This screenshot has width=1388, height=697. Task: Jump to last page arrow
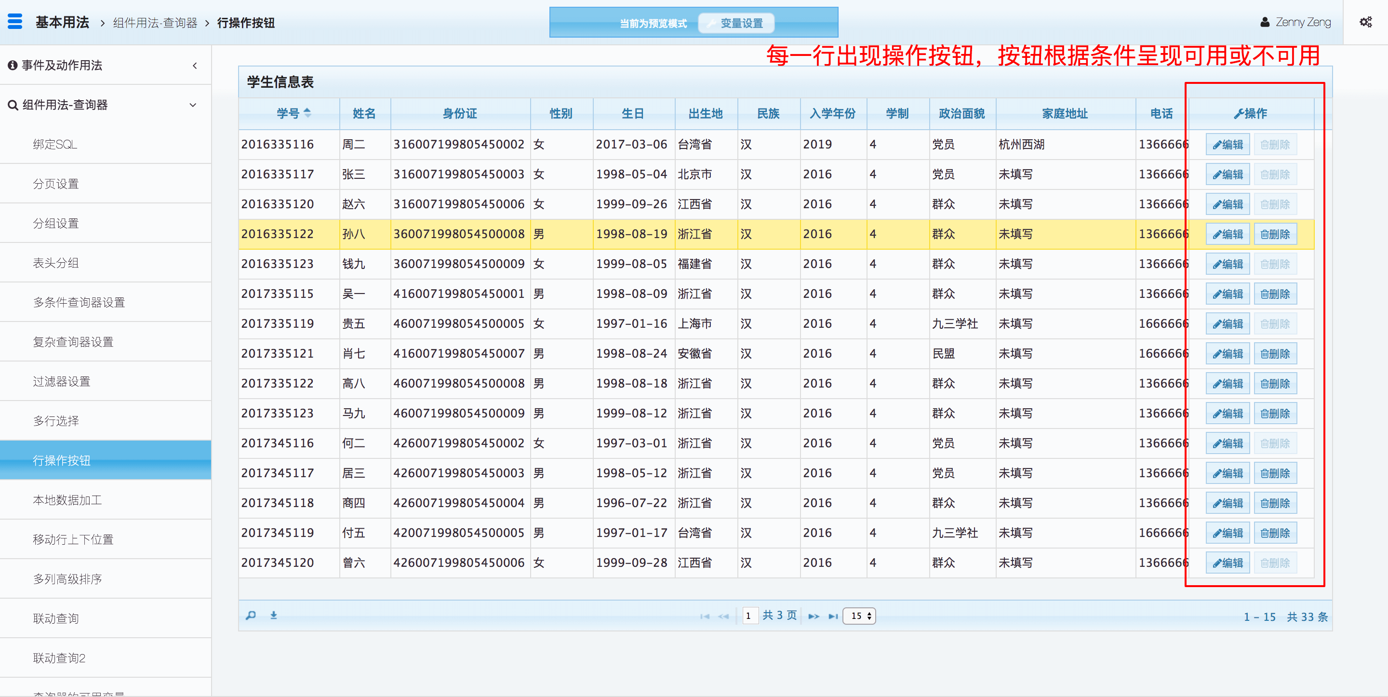coord(833,616)
